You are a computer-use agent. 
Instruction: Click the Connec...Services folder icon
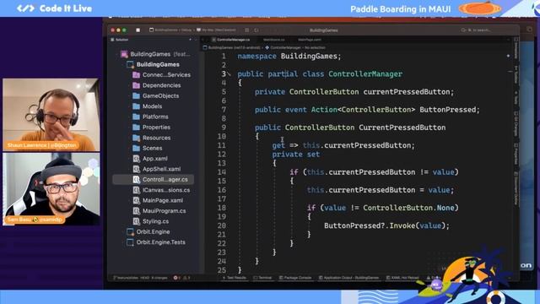click(x=137, y=75)
